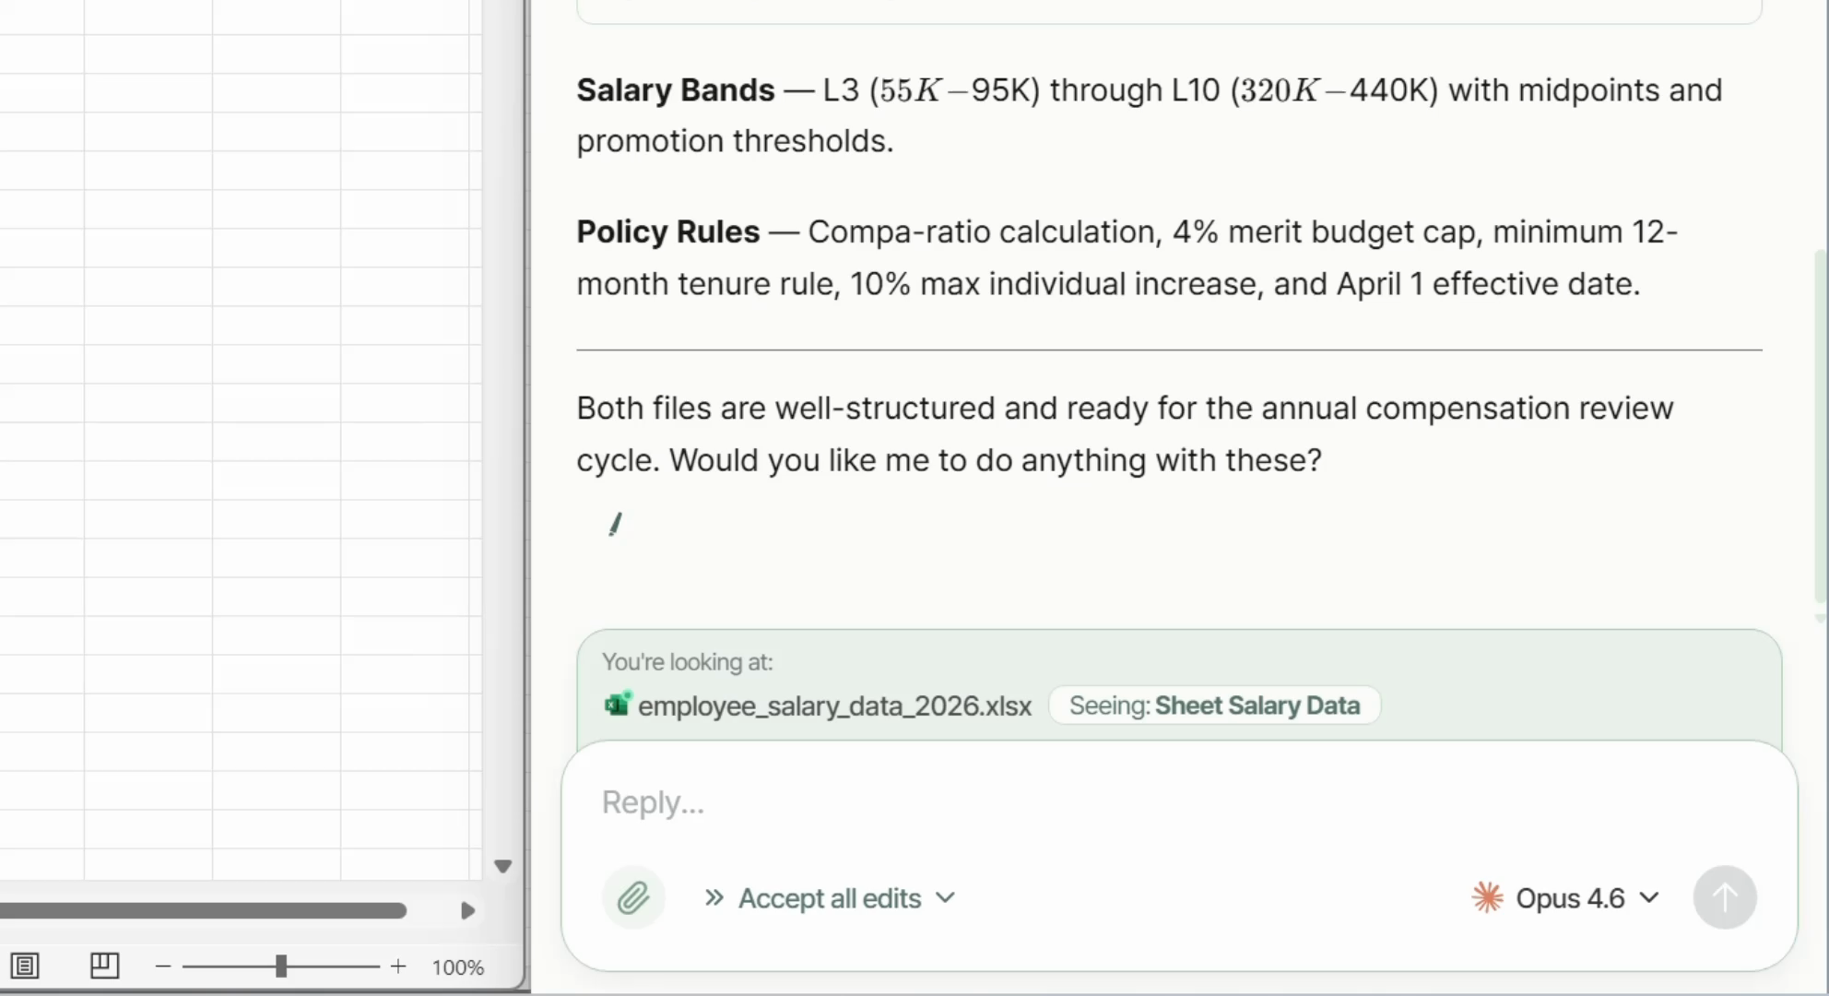Click the employee_salary_data_2026.xlsx file name
Viewport: 1829px width, 996px height.
point(834,706)
